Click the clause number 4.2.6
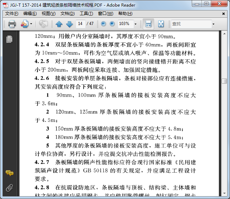Image resolution: width=230 pixels, height=199 pixels. (x=42, y=78)
